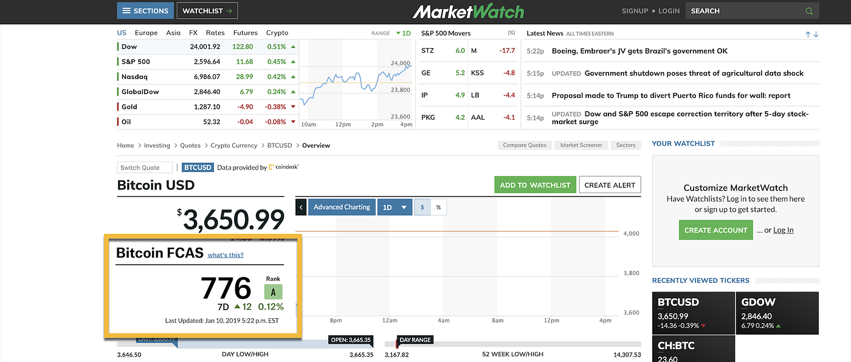Image resolution: width=851 pixels, height=362 pixels.
Task: Click the Market Screener button
Action: point(581,145)
